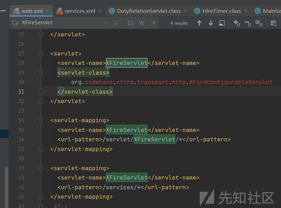This screenshot has height=208, width=281.
Task: Select all occurrences
Action: tap(259, 23)
